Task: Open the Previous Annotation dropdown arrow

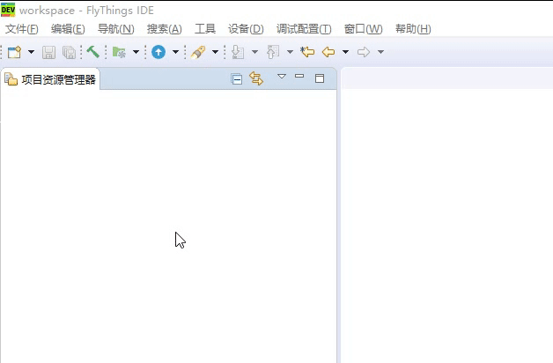Action: [x=290, y=52]
